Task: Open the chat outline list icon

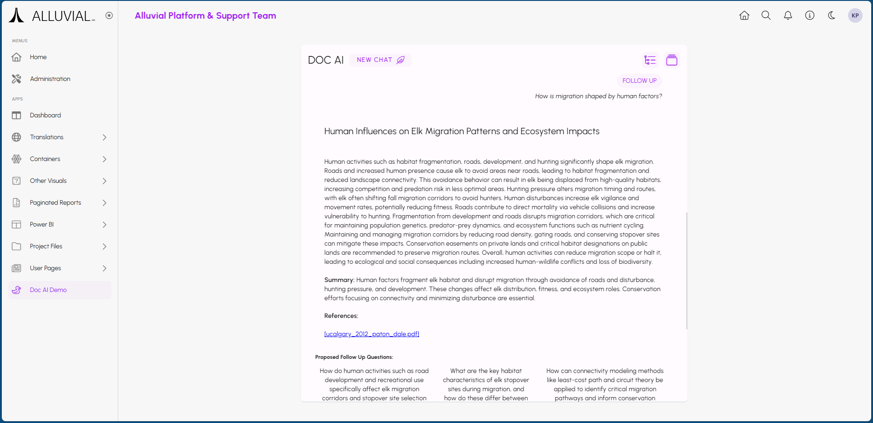Action: (x=650, y=60)
